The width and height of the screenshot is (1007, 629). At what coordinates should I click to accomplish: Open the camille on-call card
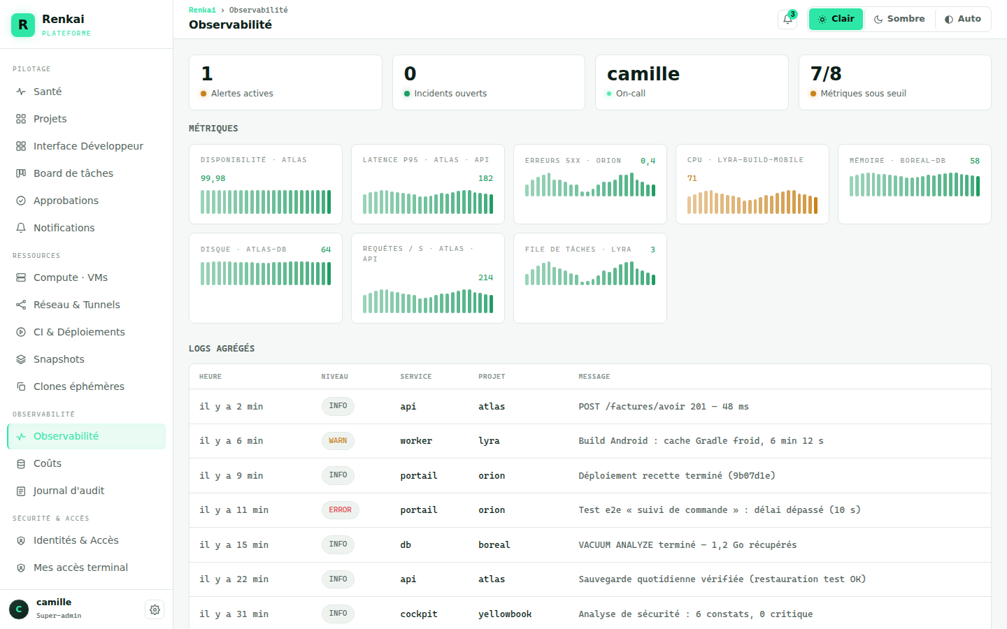coord(692,82)
